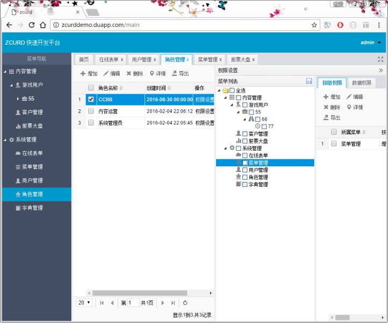Click 详情 in button permission panel

pyautogui.click(x=355, y=107)
